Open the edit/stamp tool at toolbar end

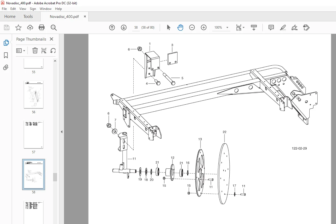click(306, 27)
